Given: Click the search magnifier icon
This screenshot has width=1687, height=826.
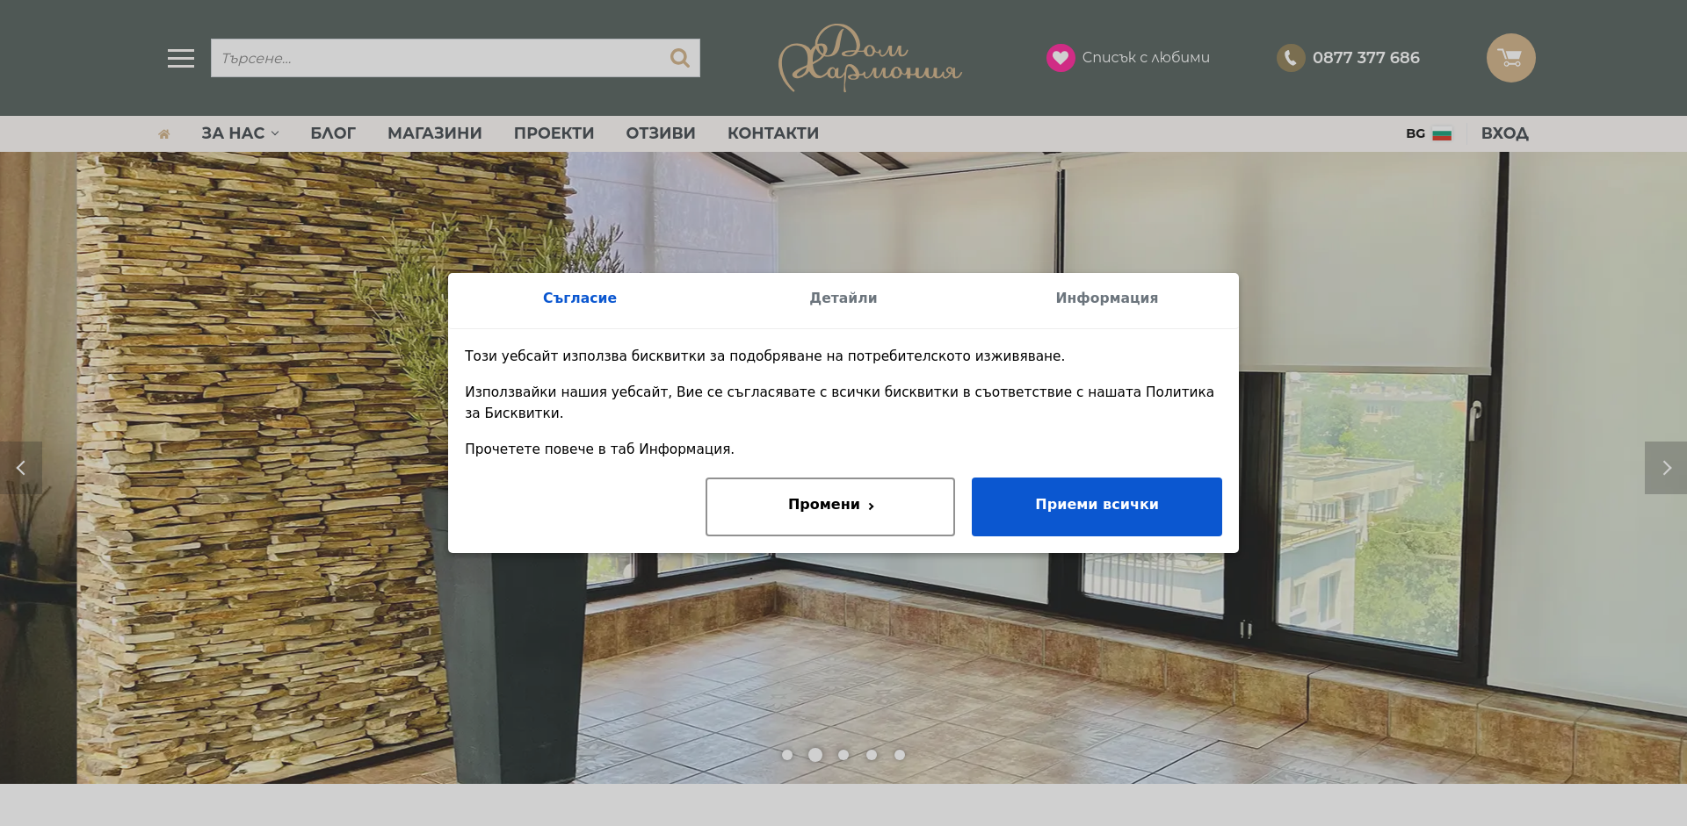Looking at the screenshot, I should tap(679, 58).
